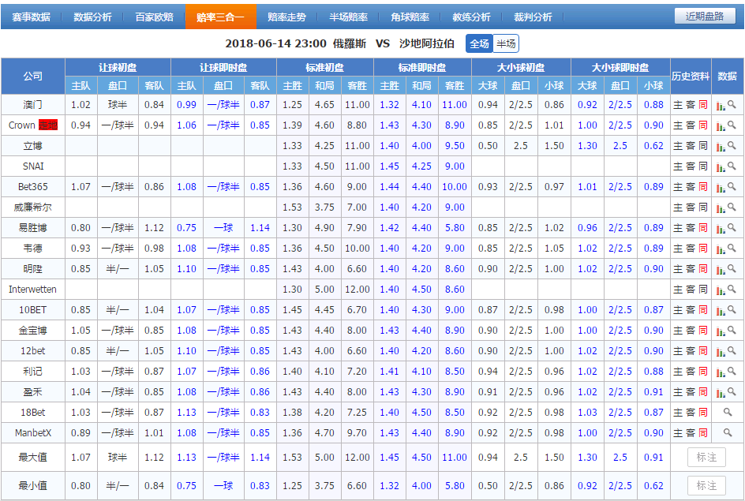Open the 角球赔率 tab
The height and width of the screenshot is (501, 745).
tap(410, 17)
